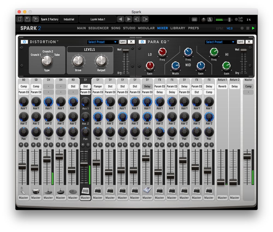273x232 pixels.
Task: Click the new project icon in top toolbar
Action: [20, 19]
